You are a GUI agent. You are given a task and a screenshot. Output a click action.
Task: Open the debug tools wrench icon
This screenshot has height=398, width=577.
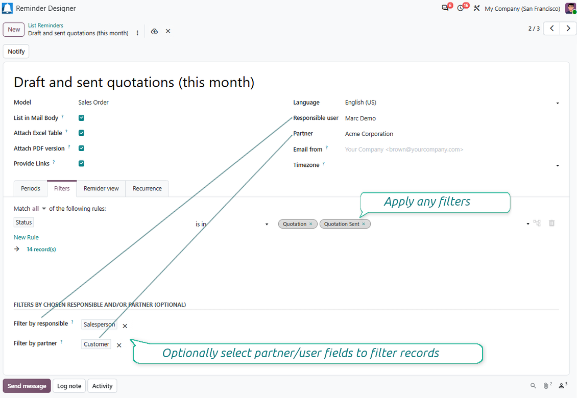(476, 8)
